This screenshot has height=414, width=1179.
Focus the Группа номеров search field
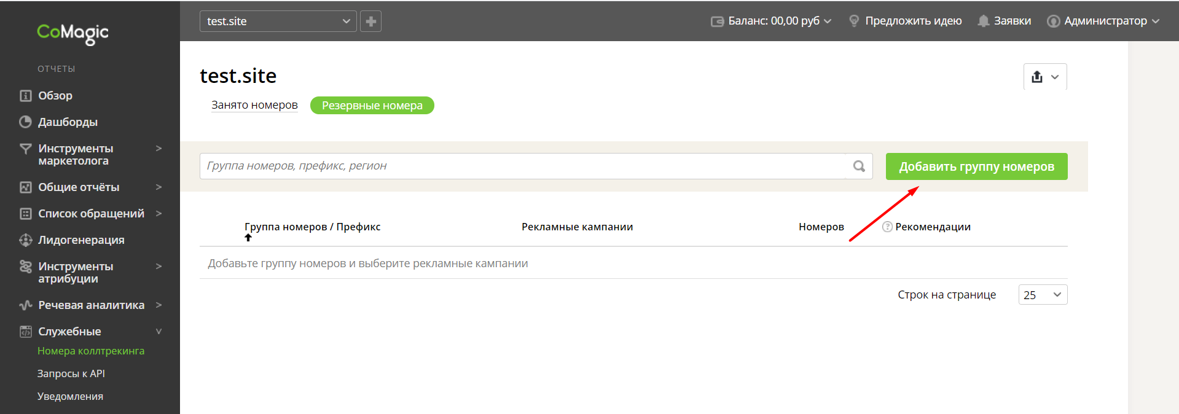point(523,166)
